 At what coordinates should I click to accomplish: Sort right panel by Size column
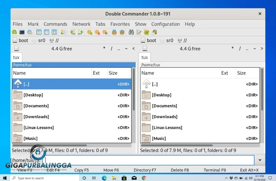[x=247, y=73]
